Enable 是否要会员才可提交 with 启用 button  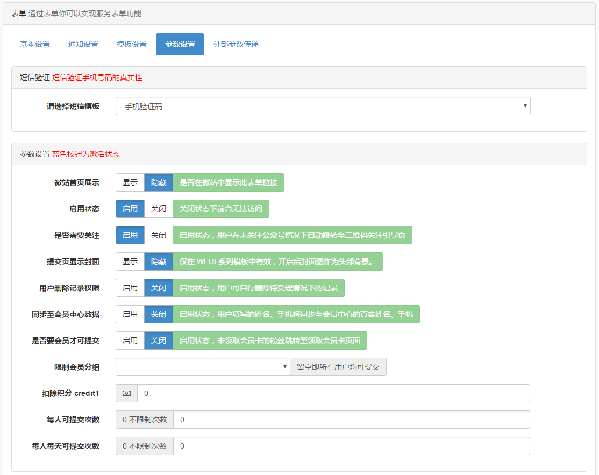130,341
